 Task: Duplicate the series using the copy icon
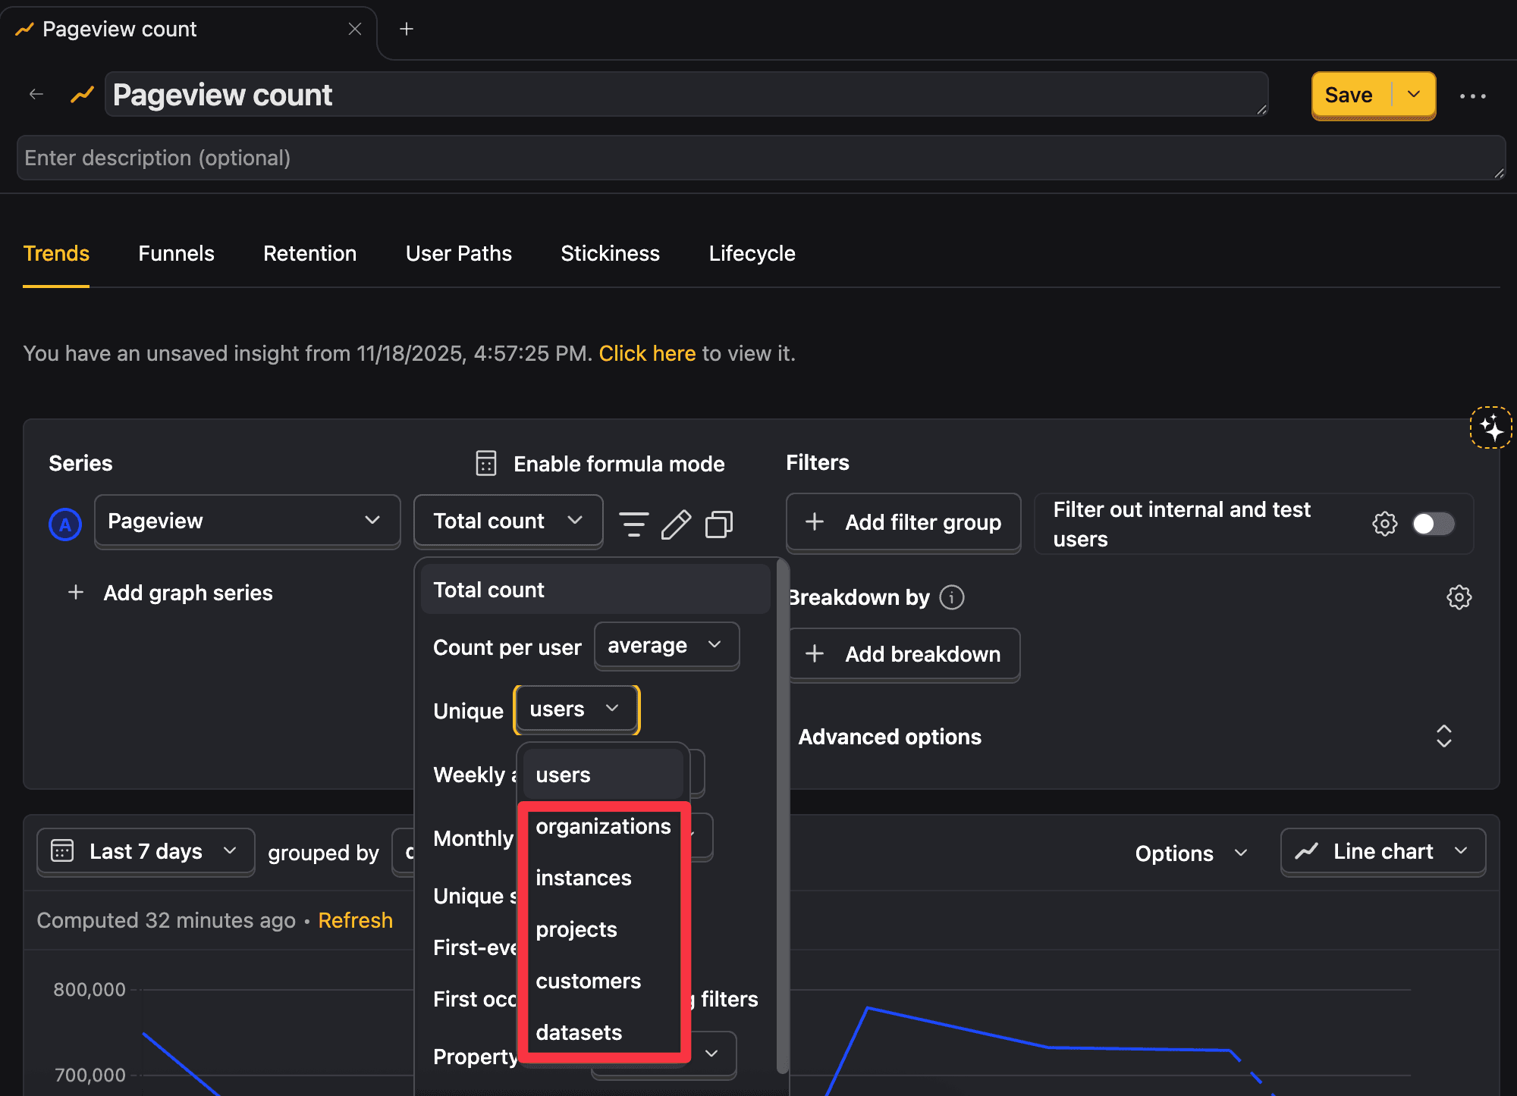[718, 523]
